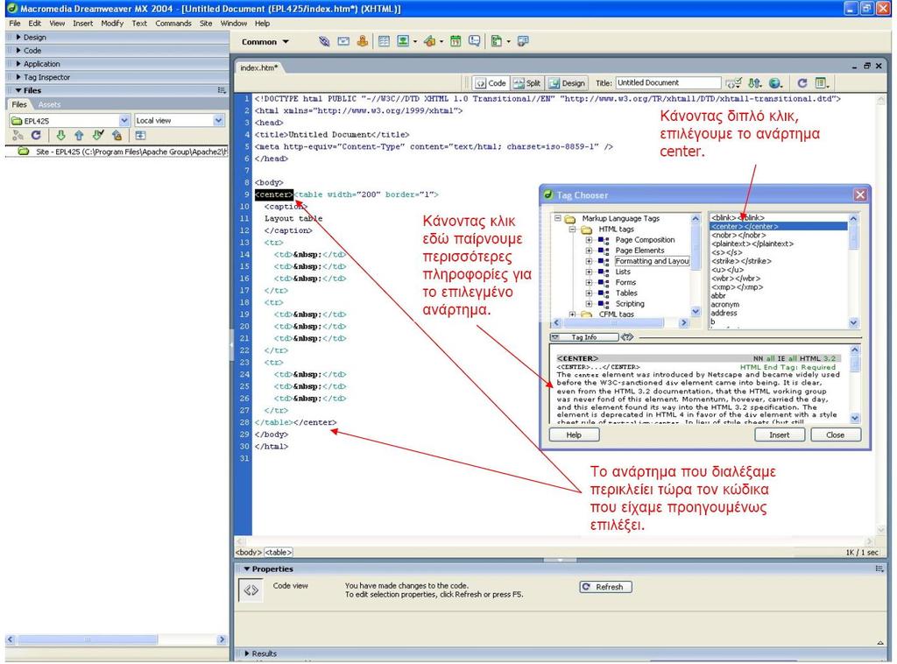The width and height of the screenshot is (897, 664).
Task: Open the Common insert category dropdown
Action: 265,42
